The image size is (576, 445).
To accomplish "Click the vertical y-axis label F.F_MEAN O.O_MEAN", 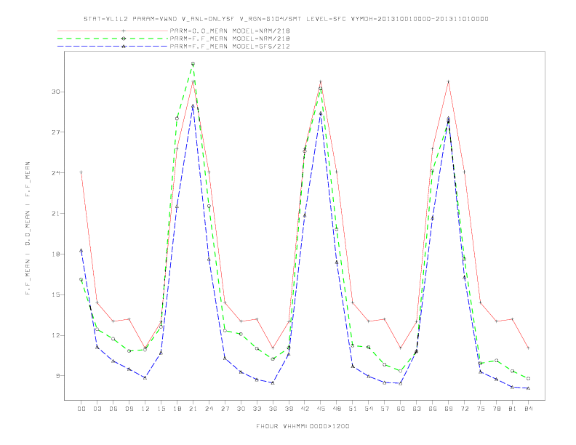I will pos(28,228).
